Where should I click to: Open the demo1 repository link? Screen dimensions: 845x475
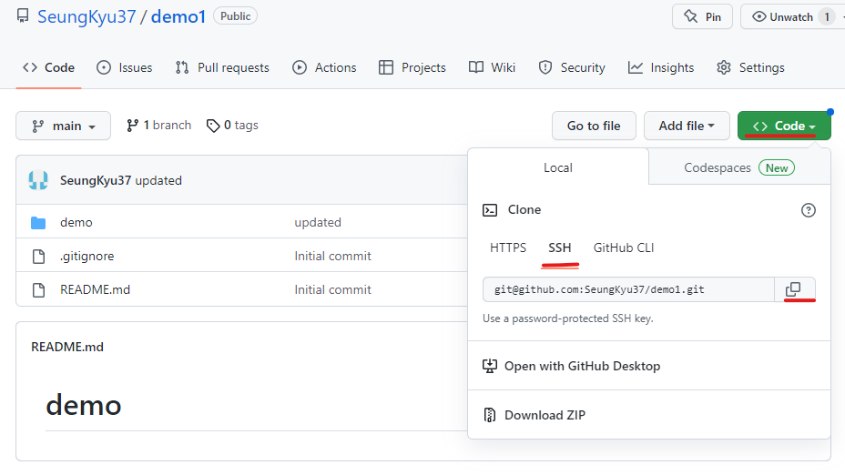[178, 16]
